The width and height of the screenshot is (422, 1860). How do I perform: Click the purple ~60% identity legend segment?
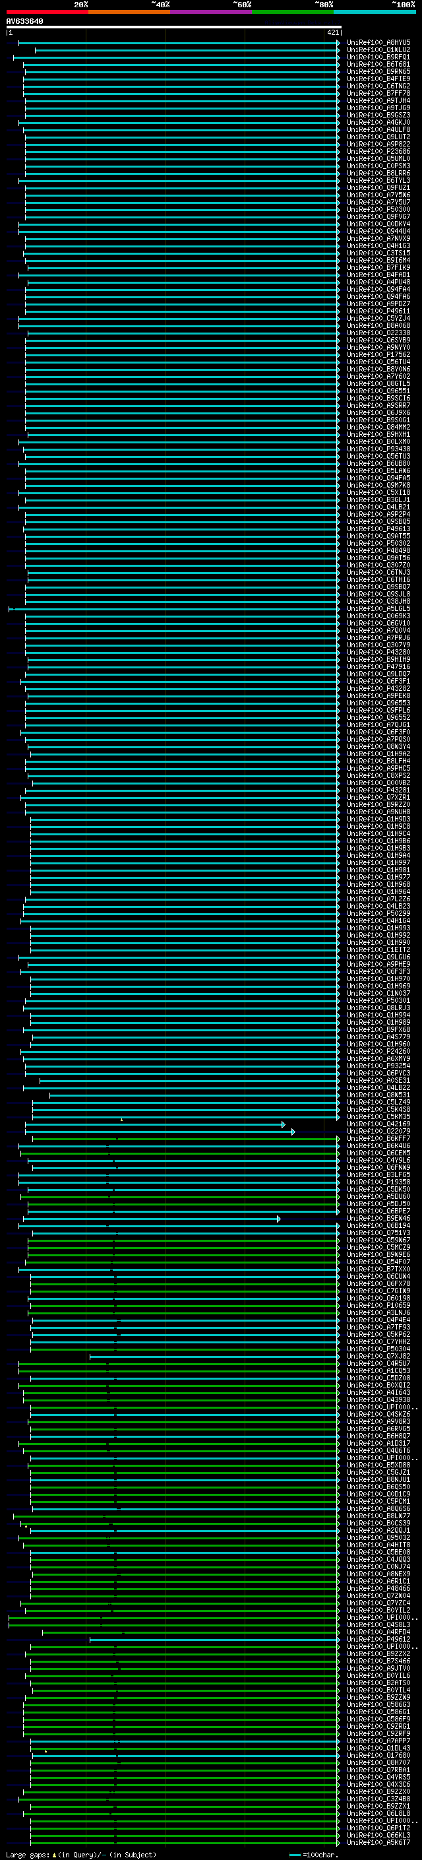[x=210, y=12]
